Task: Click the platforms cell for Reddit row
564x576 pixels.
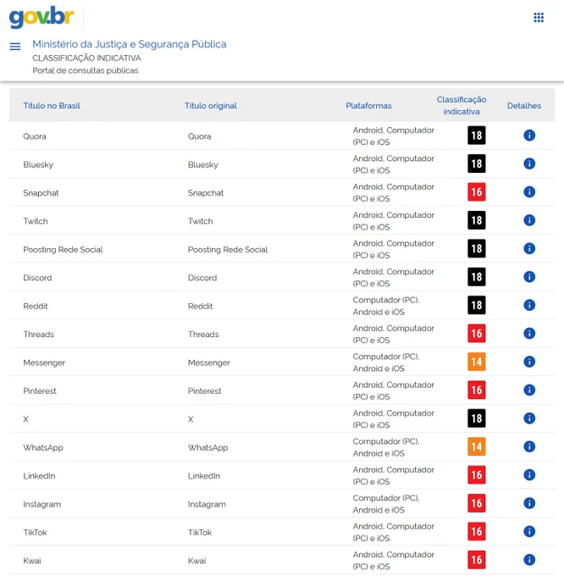Action: tap(386, 306)
